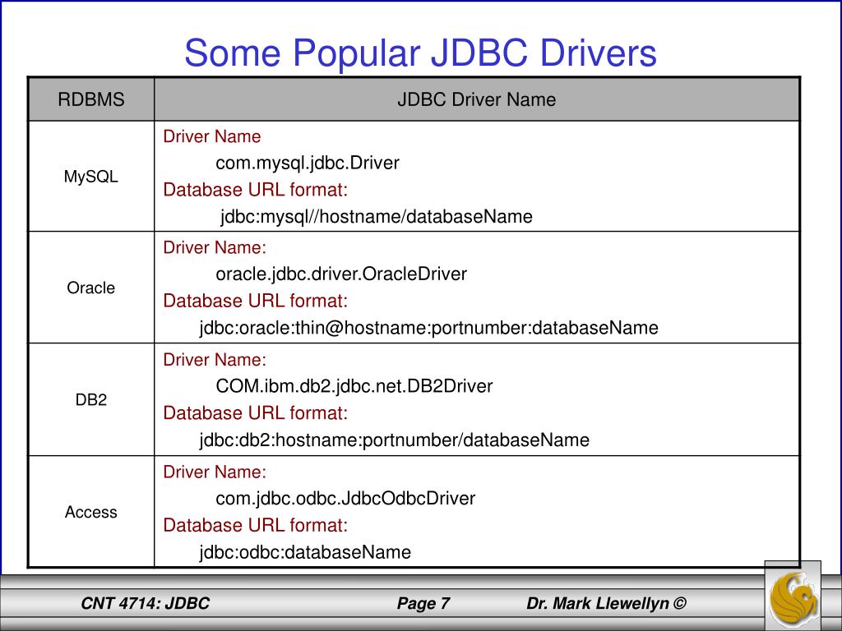Click 'Database URL format:' label in Access row
The height and width of the screenshot is (631, 842).
pyautogui.click(x=255, y=525)
